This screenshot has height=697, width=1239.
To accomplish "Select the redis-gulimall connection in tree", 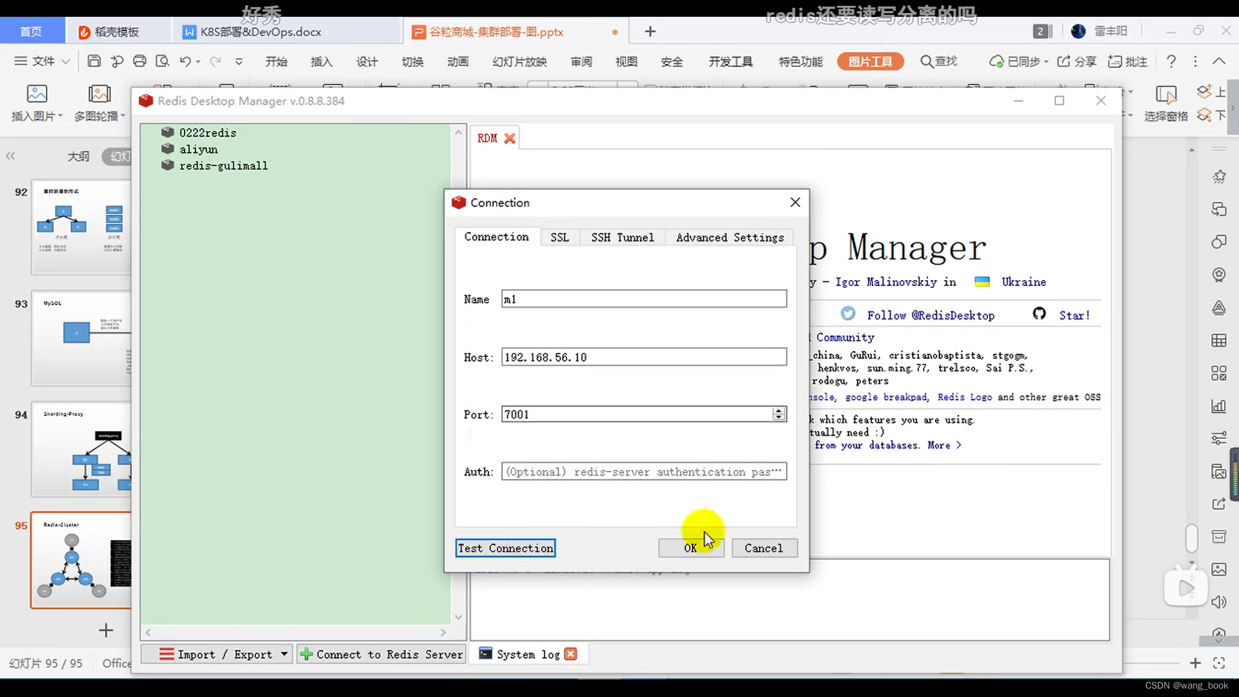I will click(223, 166).
